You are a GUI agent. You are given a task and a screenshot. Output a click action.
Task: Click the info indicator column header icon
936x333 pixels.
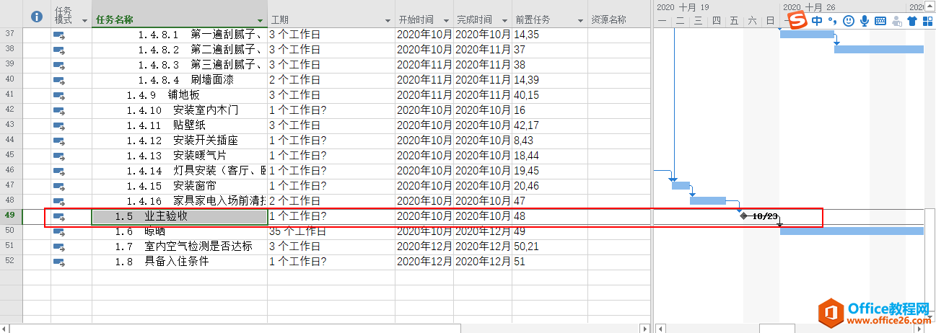coord(38,16)
